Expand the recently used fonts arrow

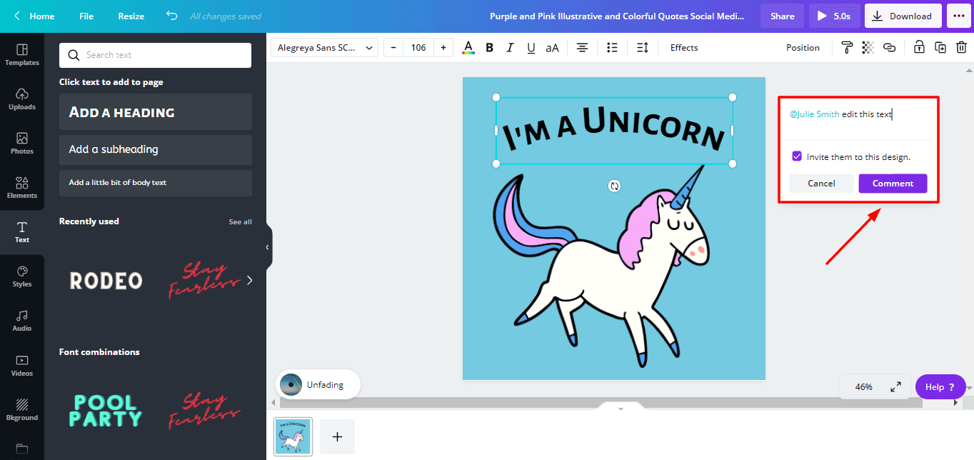click(x=249, y=280)
